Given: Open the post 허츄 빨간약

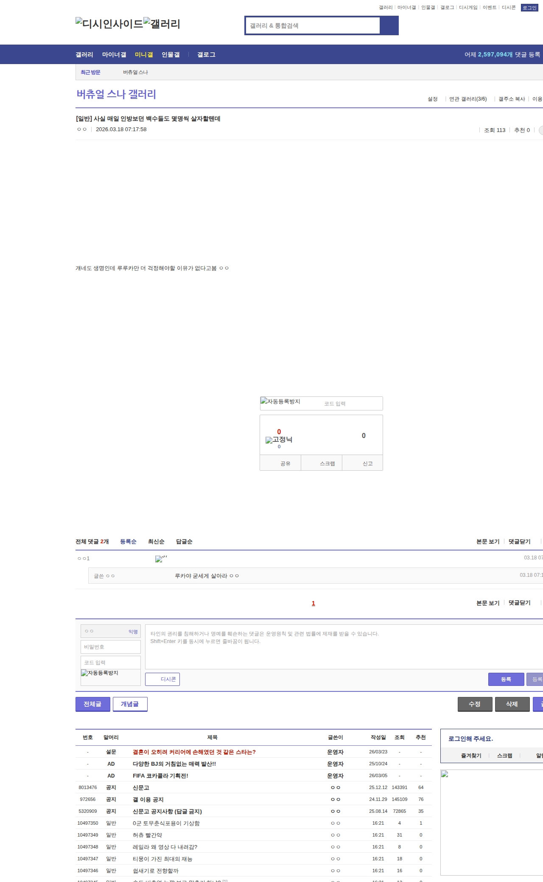Looking at the screenshot, I should coord(147,835).
